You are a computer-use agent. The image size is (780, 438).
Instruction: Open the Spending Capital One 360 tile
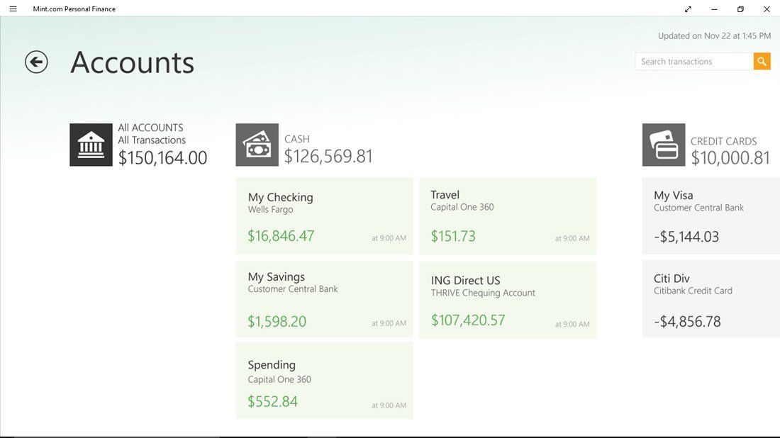tap(324, 380)
